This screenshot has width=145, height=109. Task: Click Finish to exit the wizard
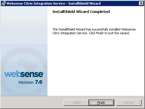(x=101, y=103)
